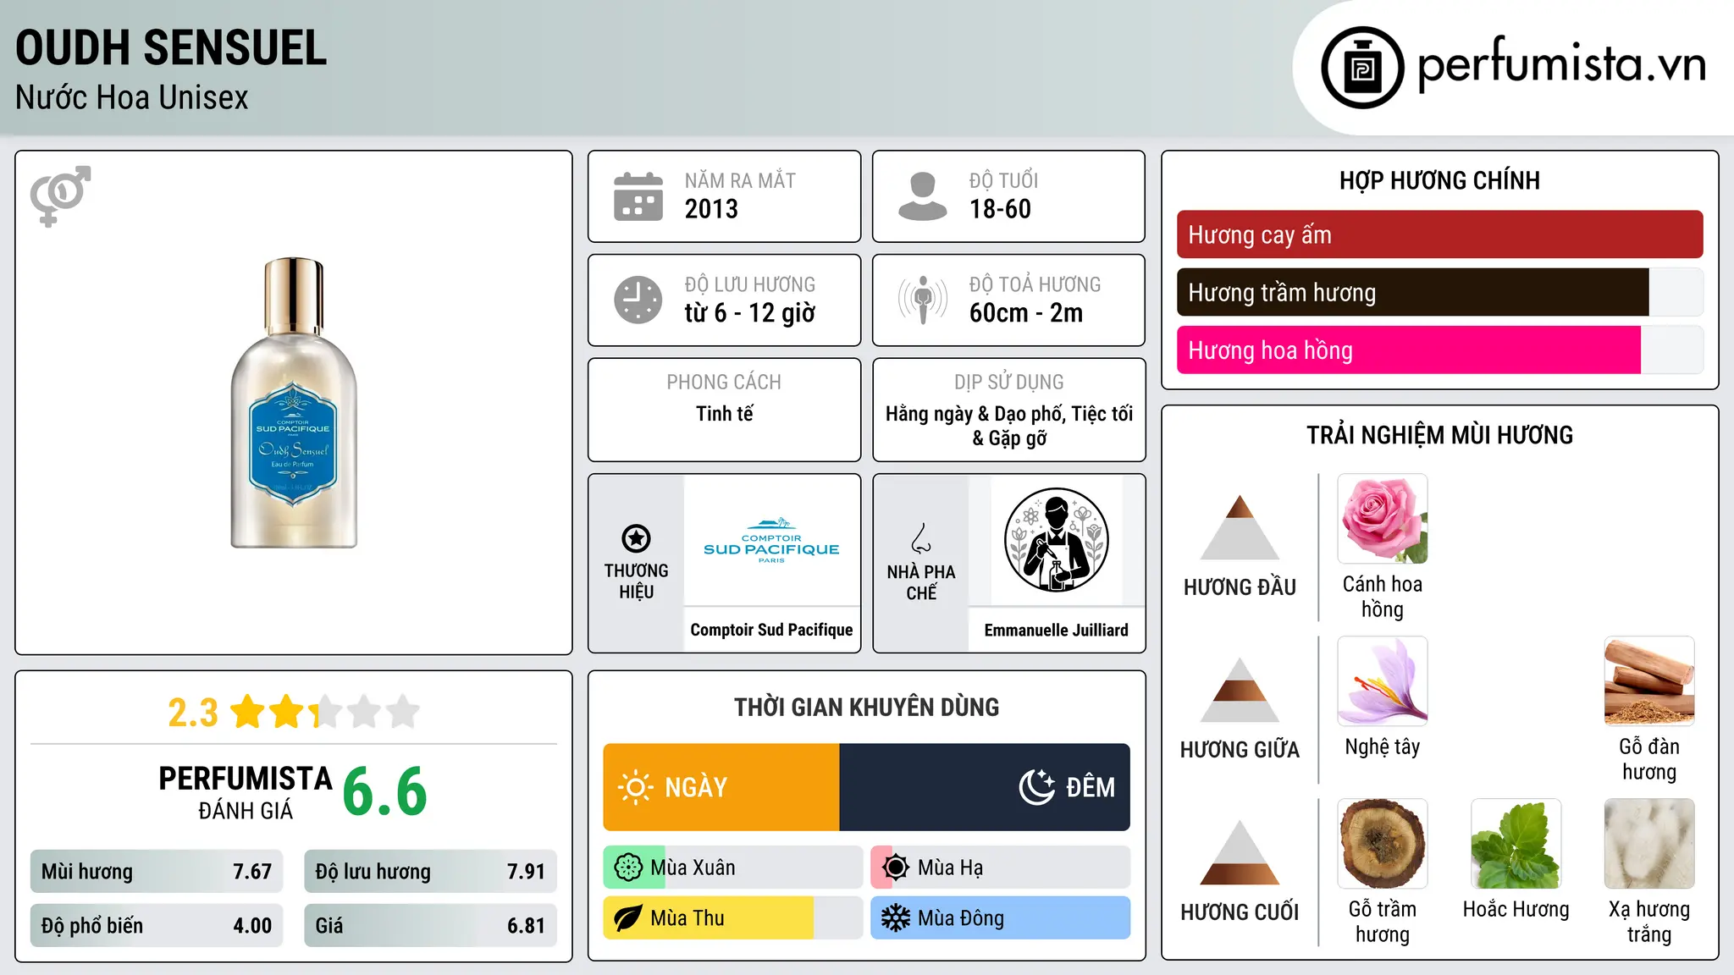Screen dimensions: 1734x975
Task: Click the middle-note pyramid icon HƯƠNG GIỮA
Action: coord(1240,690)
